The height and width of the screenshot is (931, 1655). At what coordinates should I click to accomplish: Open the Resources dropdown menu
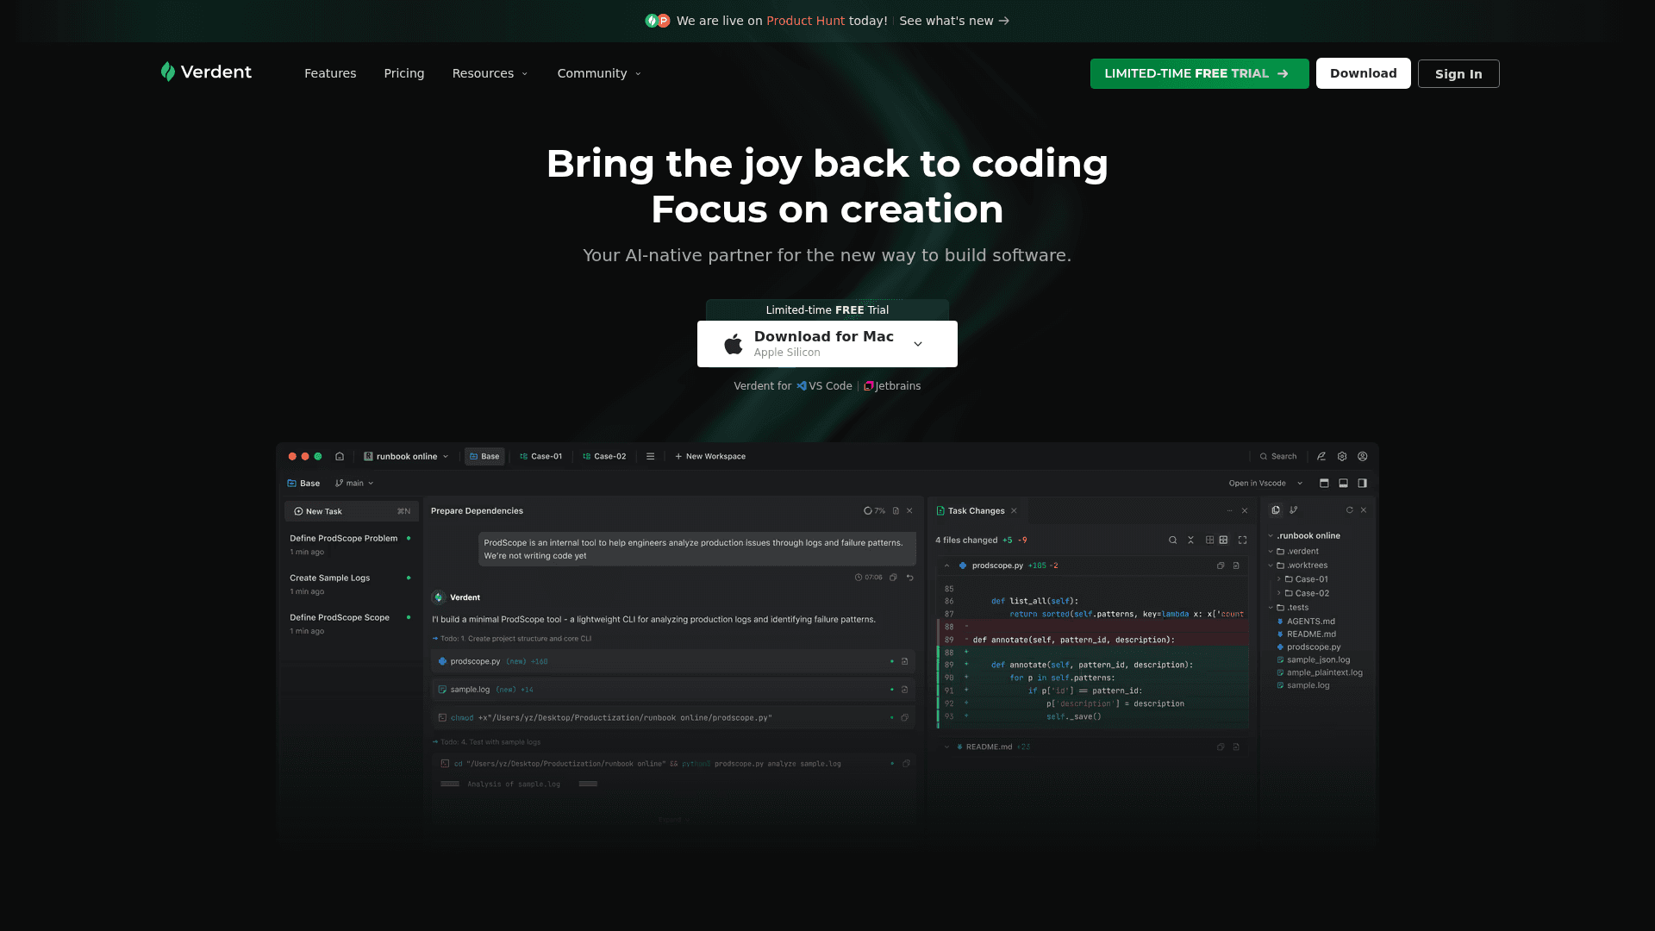pyautogui.click(x=490, y=73)
